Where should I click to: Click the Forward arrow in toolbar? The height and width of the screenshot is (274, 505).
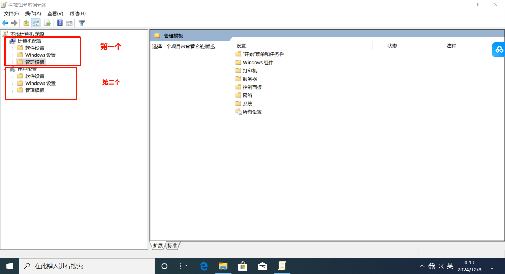tap(14, 23)
